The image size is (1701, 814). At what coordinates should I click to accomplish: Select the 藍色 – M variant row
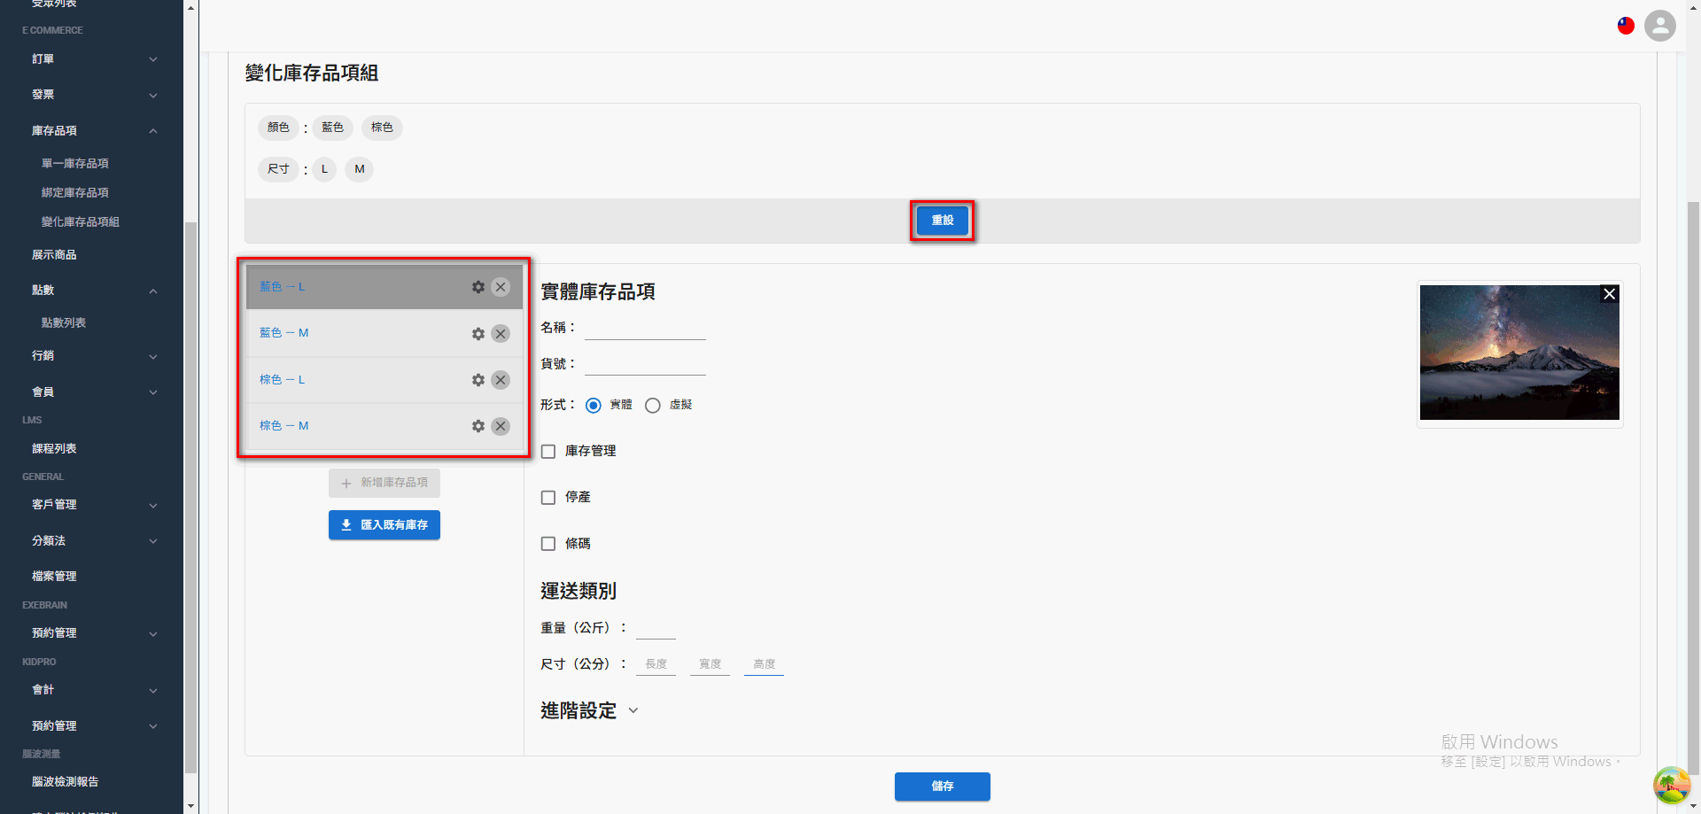(384, 334)
